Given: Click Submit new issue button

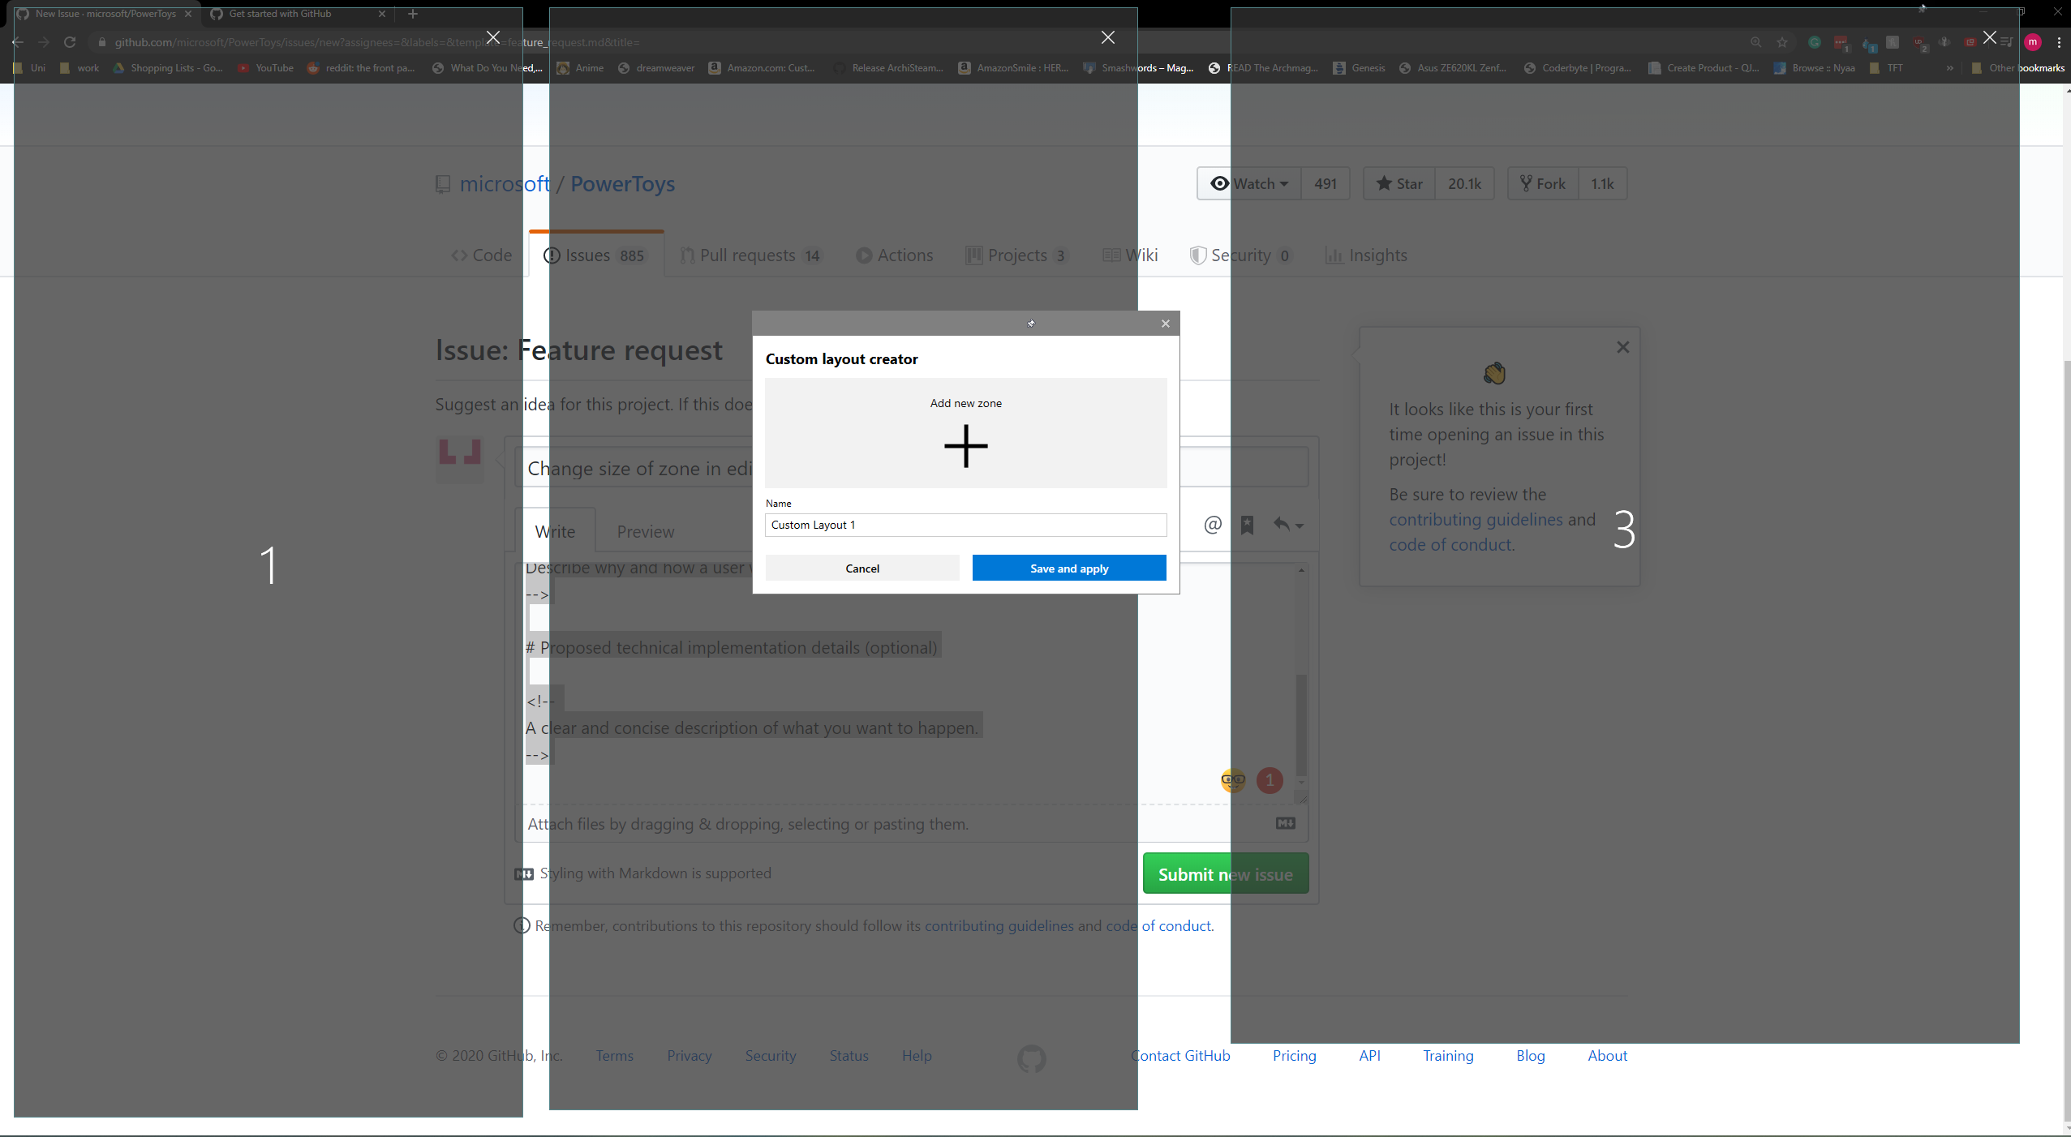Looking at the screenshot, I should tap(1225, 874).
